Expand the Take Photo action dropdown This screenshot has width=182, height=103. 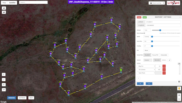[146, 73]
